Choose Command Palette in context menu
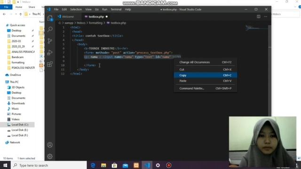This screenshot has height=169, width=301. (x=205, y=88)
